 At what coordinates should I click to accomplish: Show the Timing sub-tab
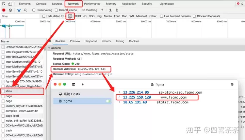[x=120, y=41]
